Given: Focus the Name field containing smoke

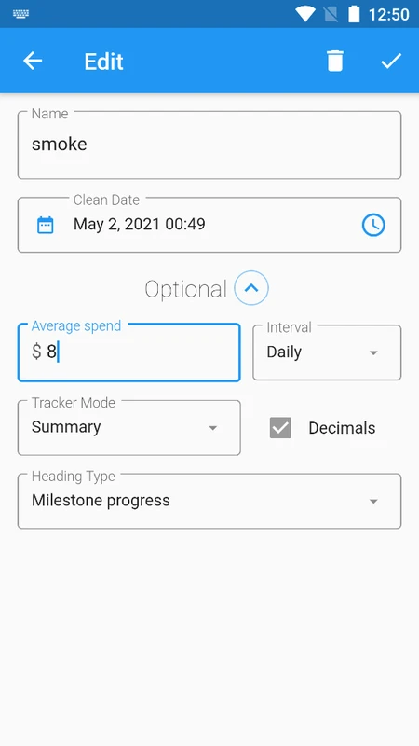Looking at the screenshot, I should (209, 145).
